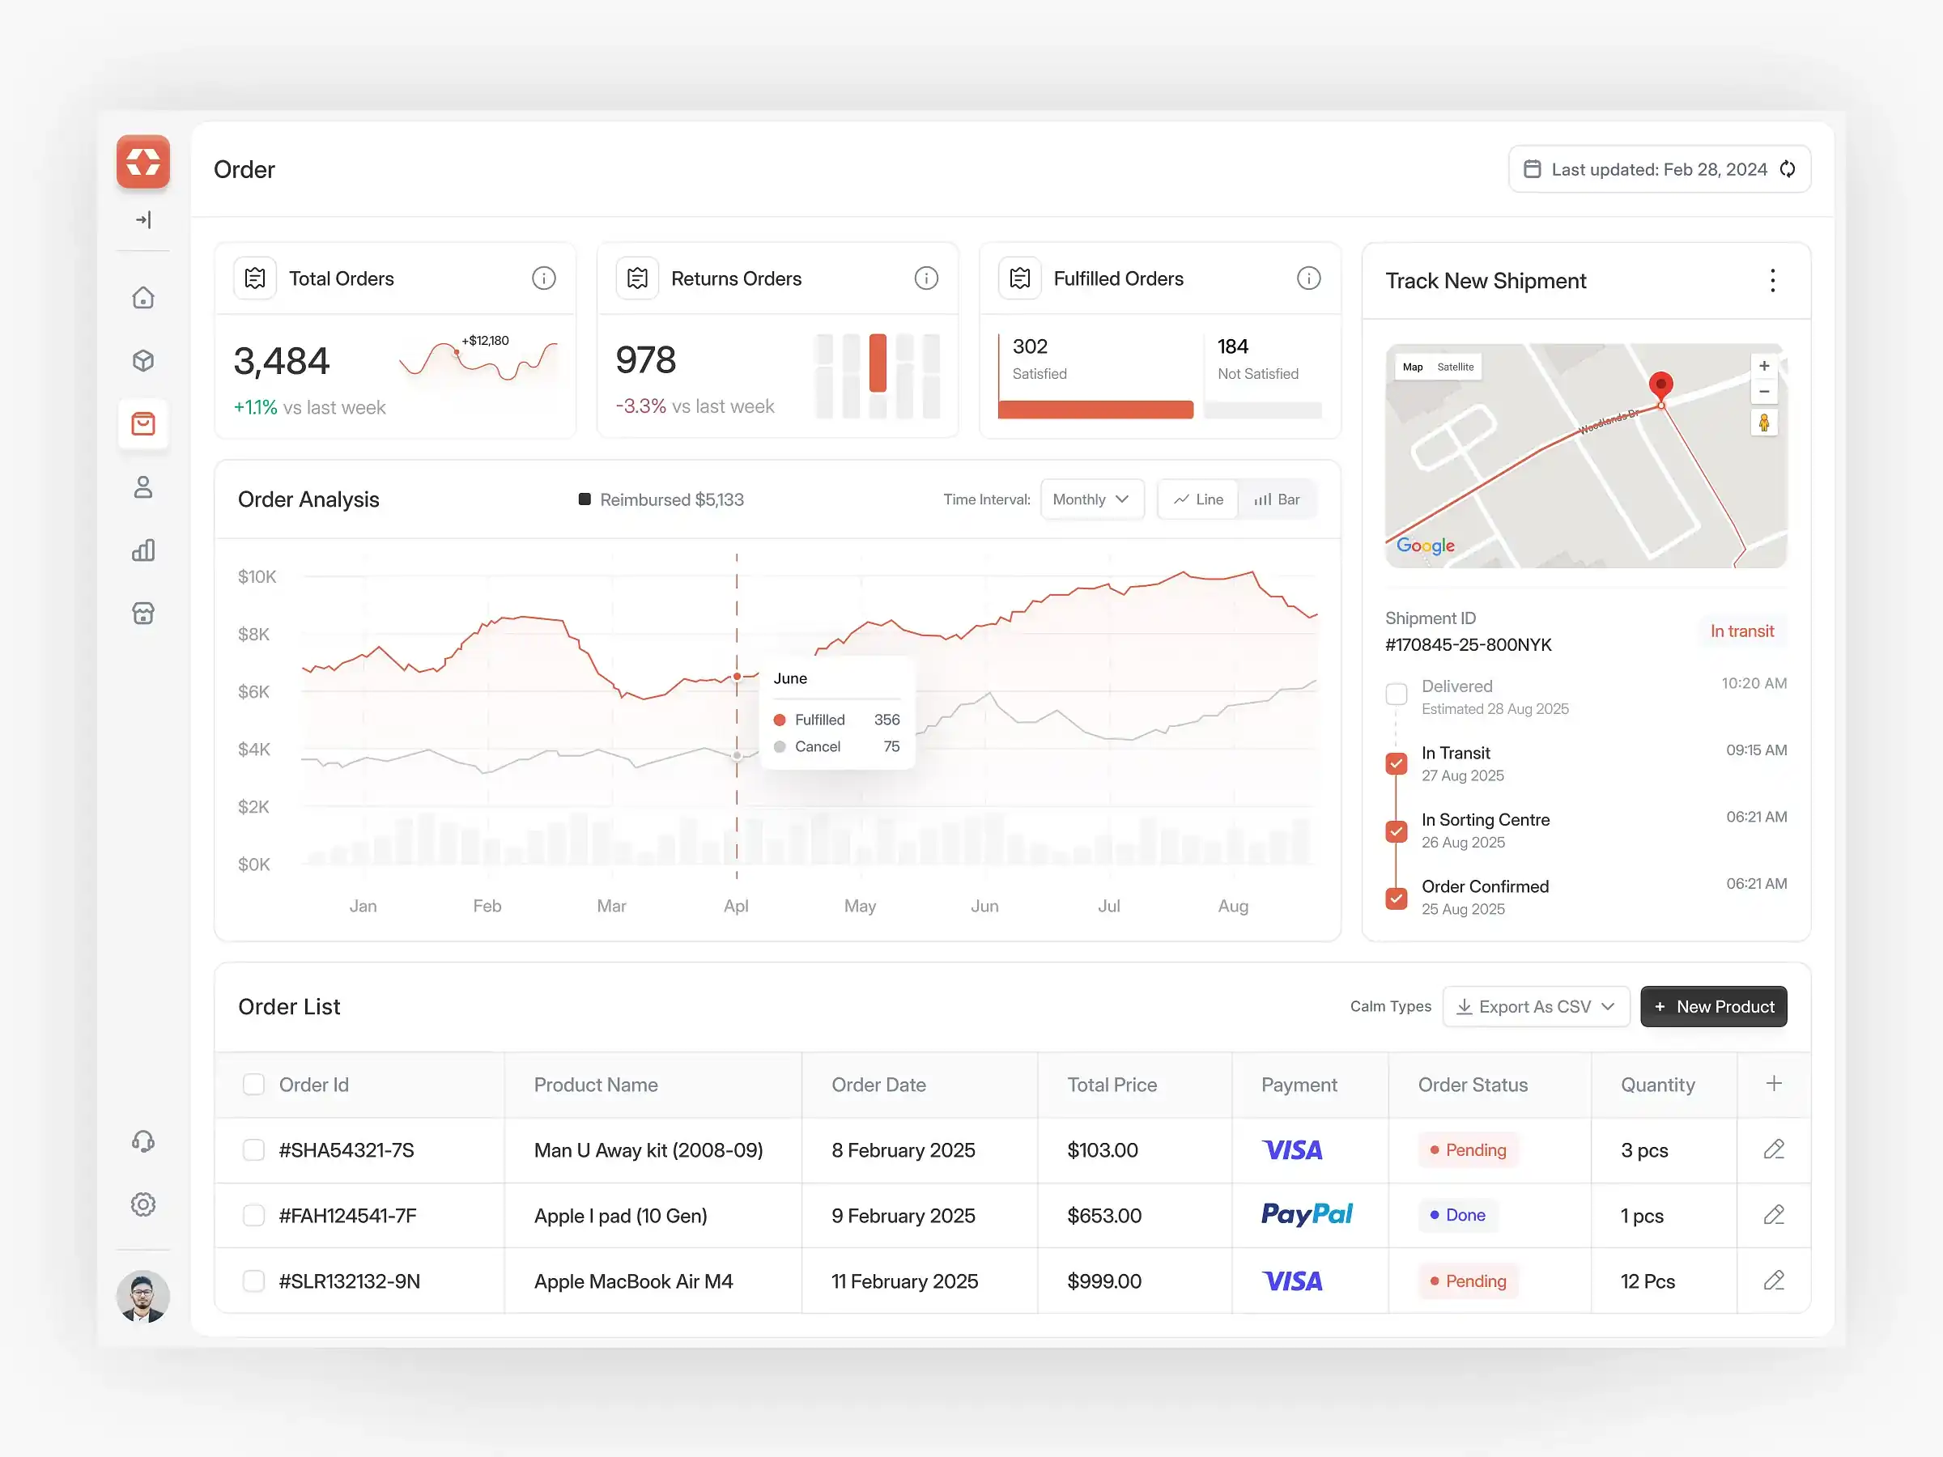Click the New Product button
The width and height of the screenshot is (1943, 1457).
click(x=1713, y=1006)
